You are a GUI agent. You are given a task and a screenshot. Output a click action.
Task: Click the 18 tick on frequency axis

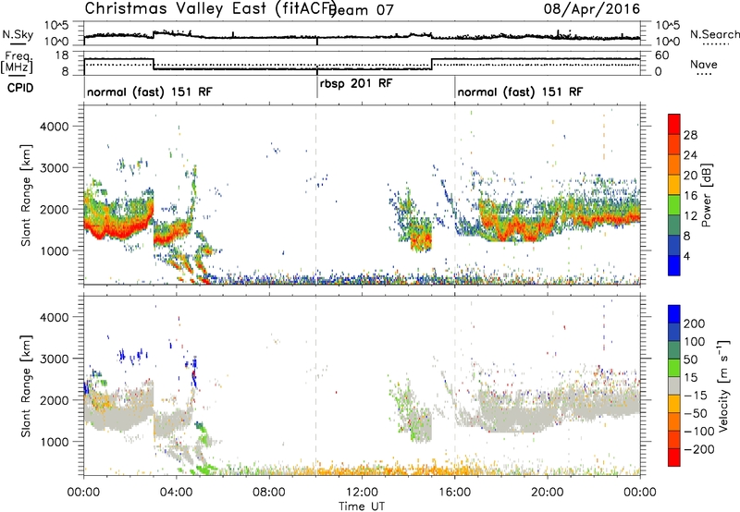(x=61, y=55)
